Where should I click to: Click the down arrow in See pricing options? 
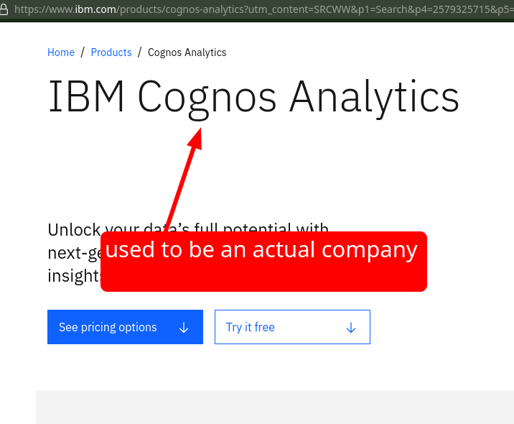point(184,328)
